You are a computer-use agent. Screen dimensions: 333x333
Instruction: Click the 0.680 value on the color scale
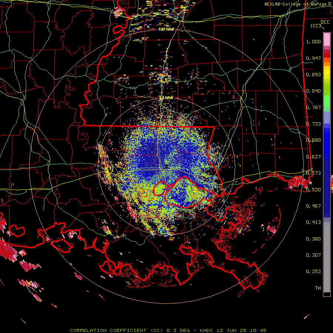point(313,140)
